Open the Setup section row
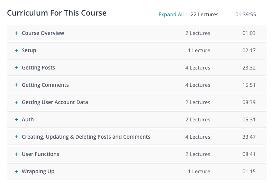 137,50
